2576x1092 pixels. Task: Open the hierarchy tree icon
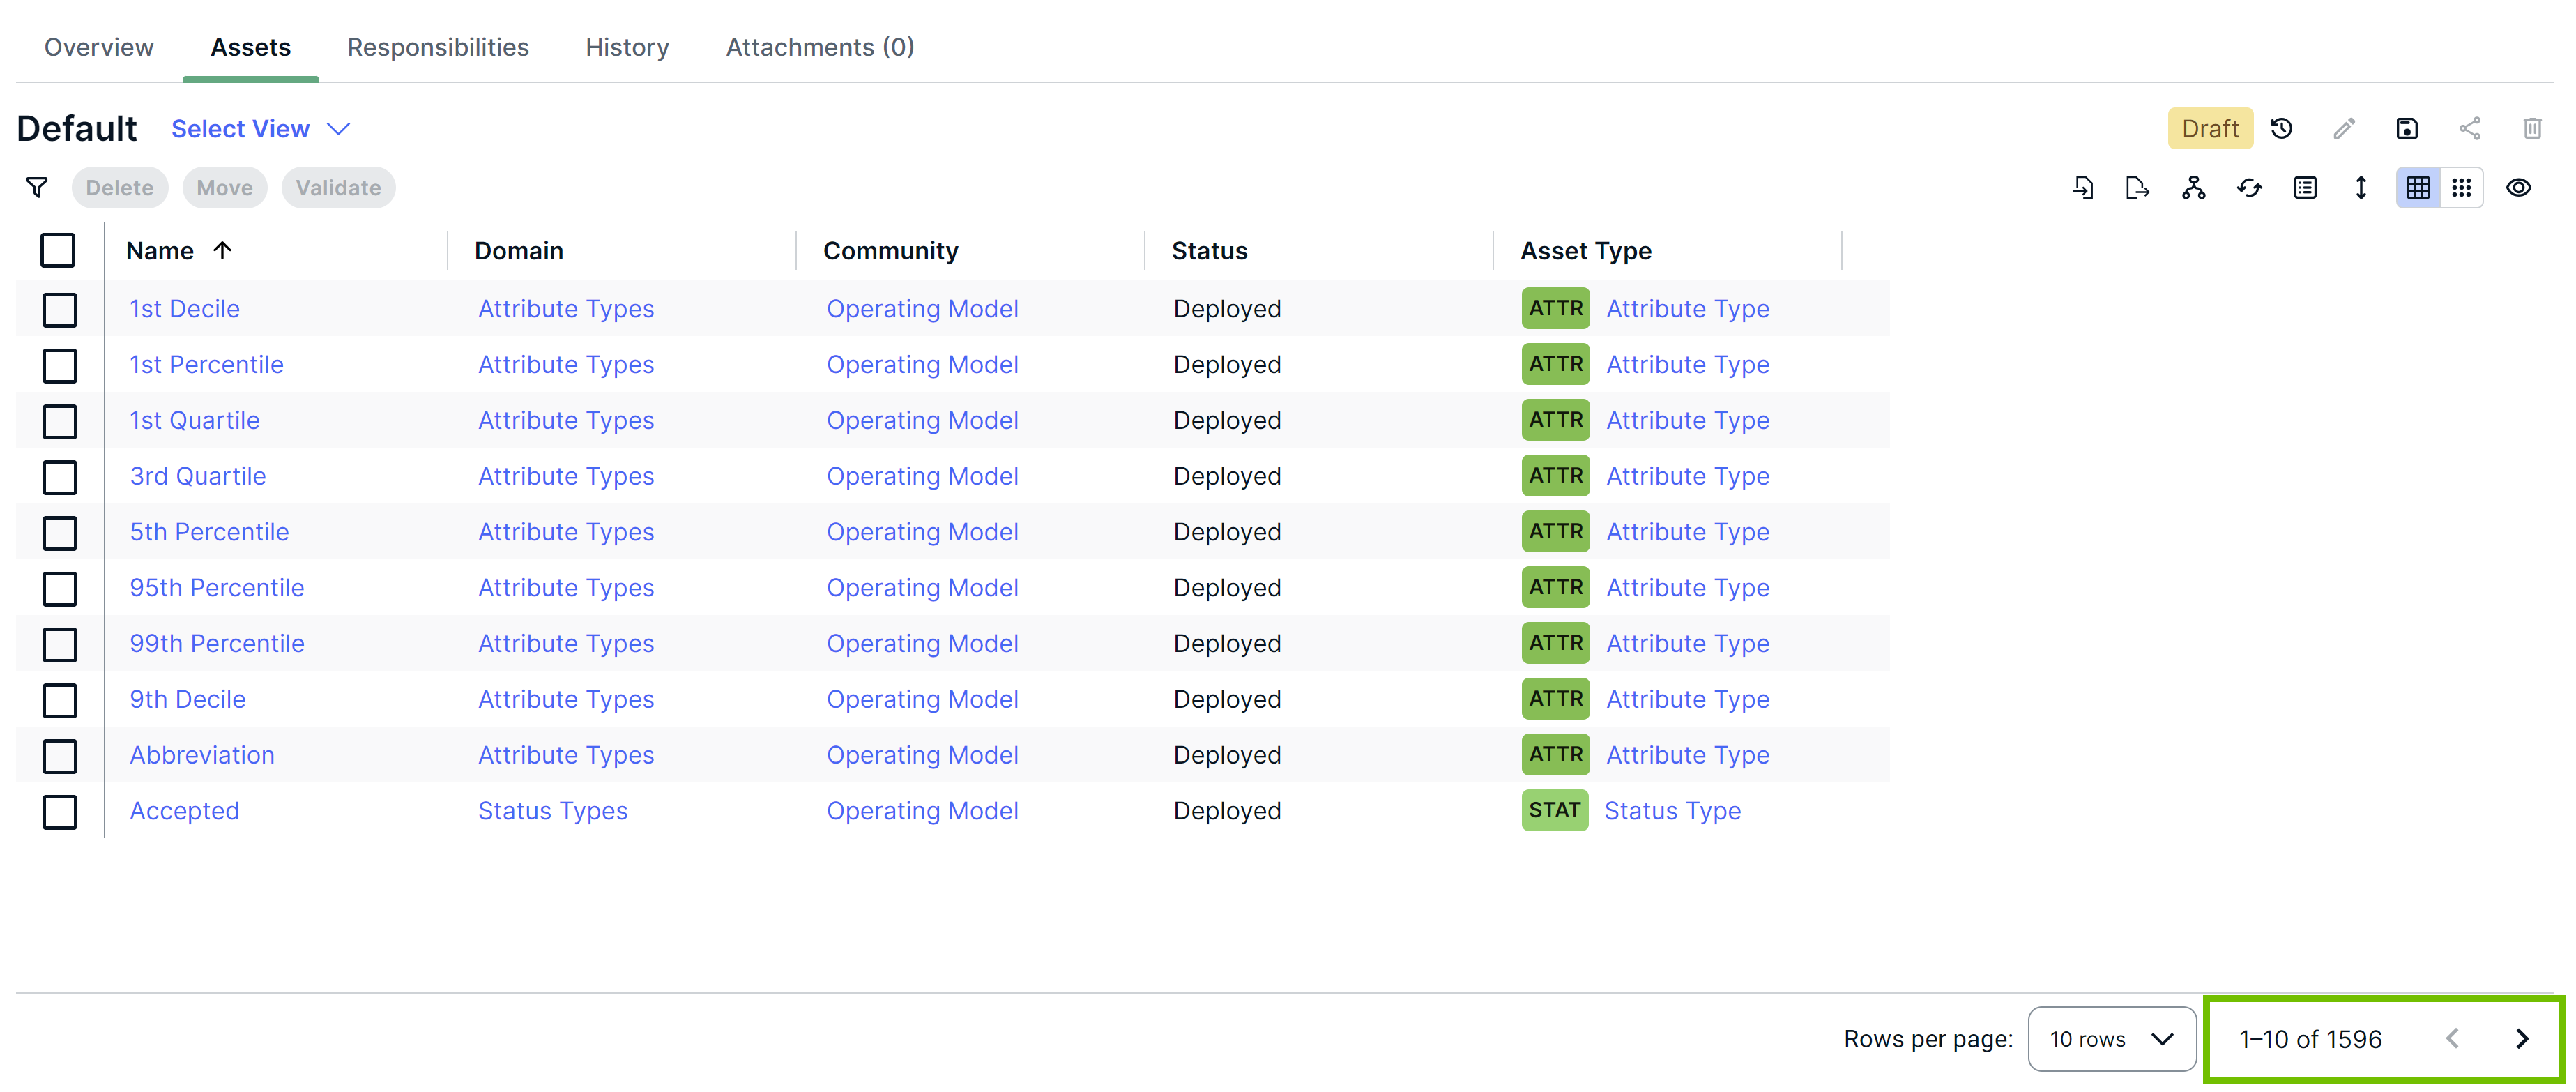click(2193, 187)
